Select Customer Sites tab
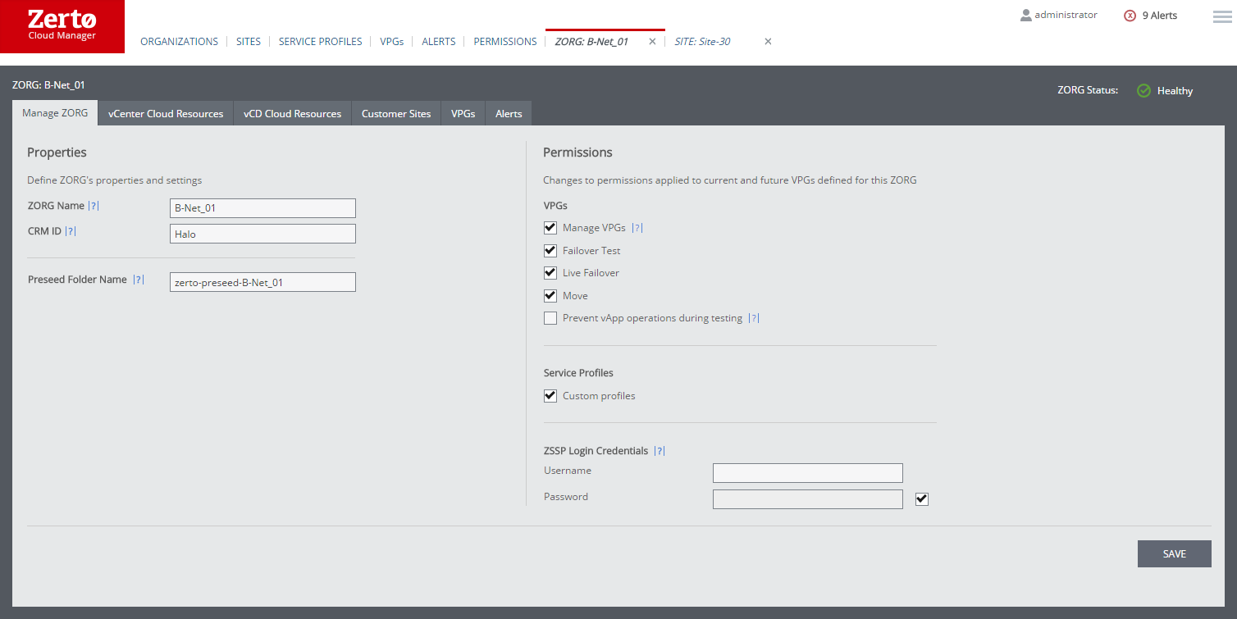The height and width of the screenshot is (619, 1237). [x=396, y=113]
